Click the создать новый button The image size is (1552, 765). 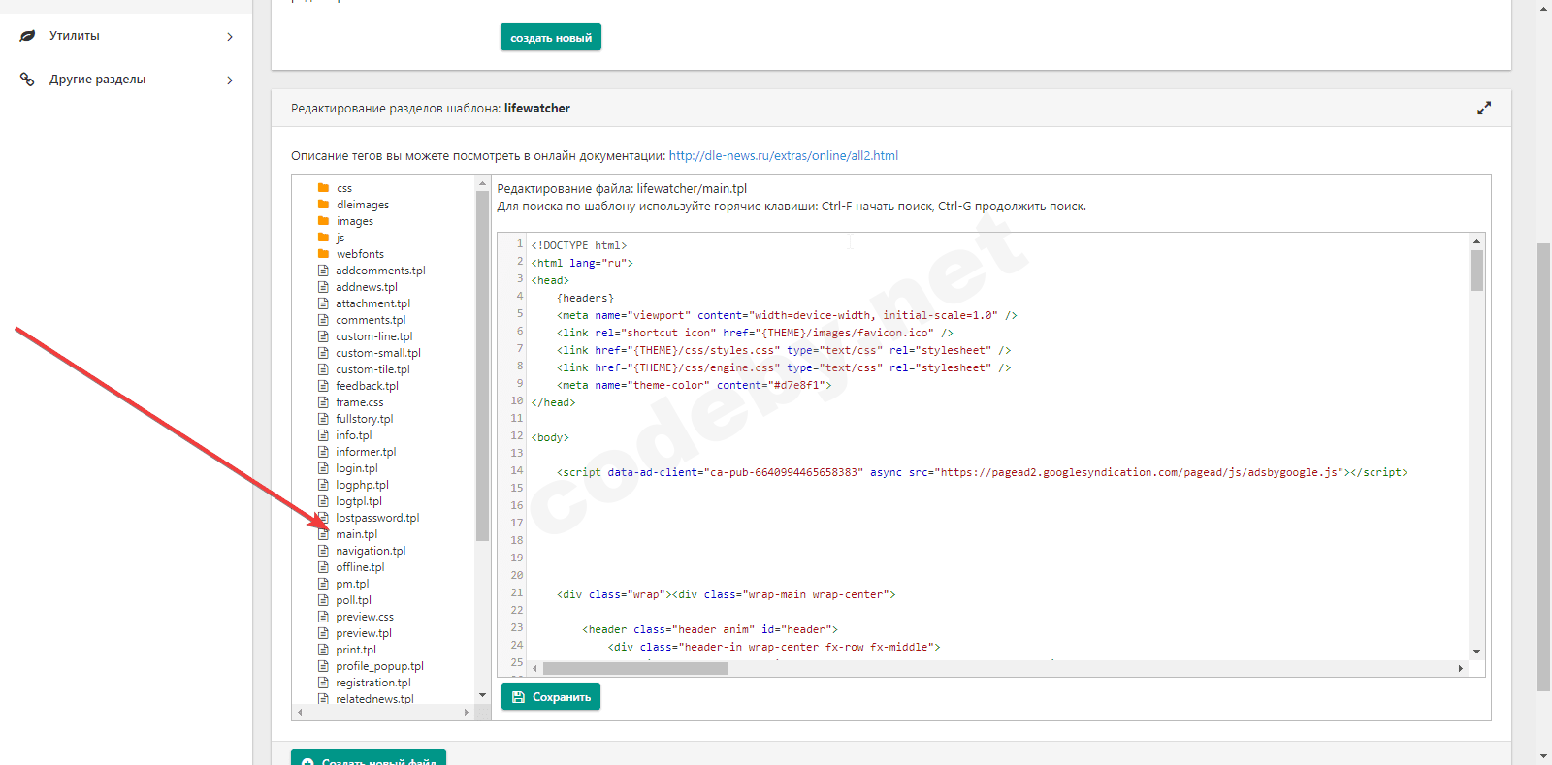coord(550,38)
